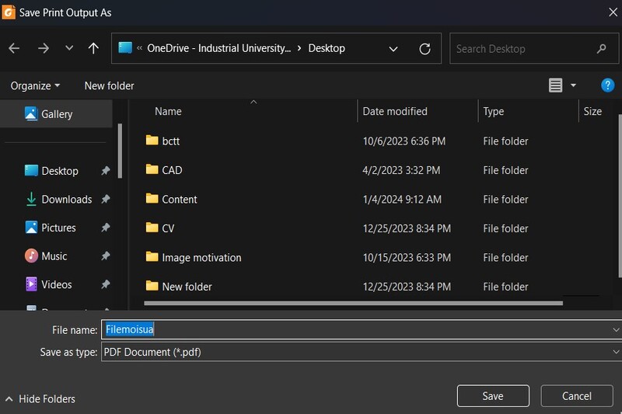This screenshot has height=414, width=622.
Task: Select the Image motivation folder
Action: point(201,257)
